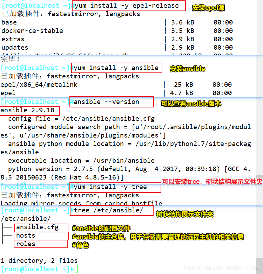Screen dimensions: 263x274
Task: Click the 'updates' repository row
Action: click(x=117, y=48)
